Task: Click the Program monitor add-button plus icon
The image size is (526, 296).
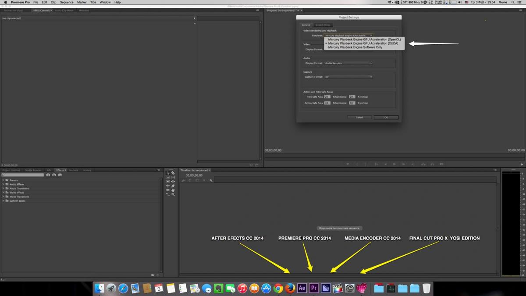Action: [522, 164]
